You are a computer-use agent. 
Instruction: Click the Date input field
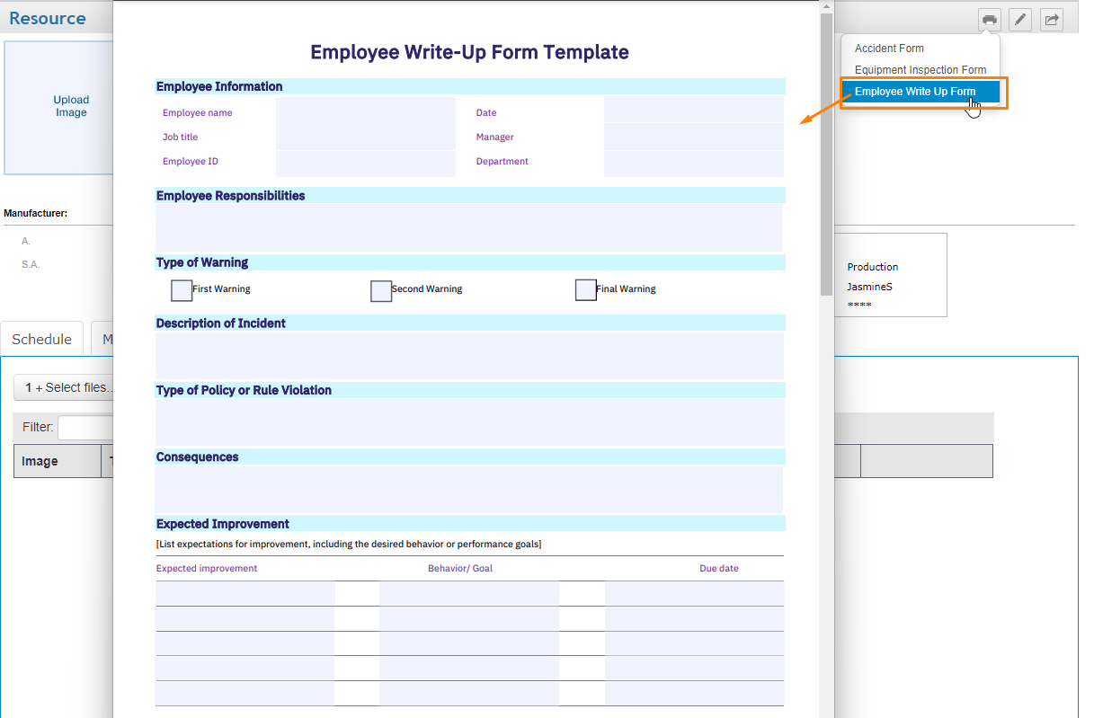[694, 110]
